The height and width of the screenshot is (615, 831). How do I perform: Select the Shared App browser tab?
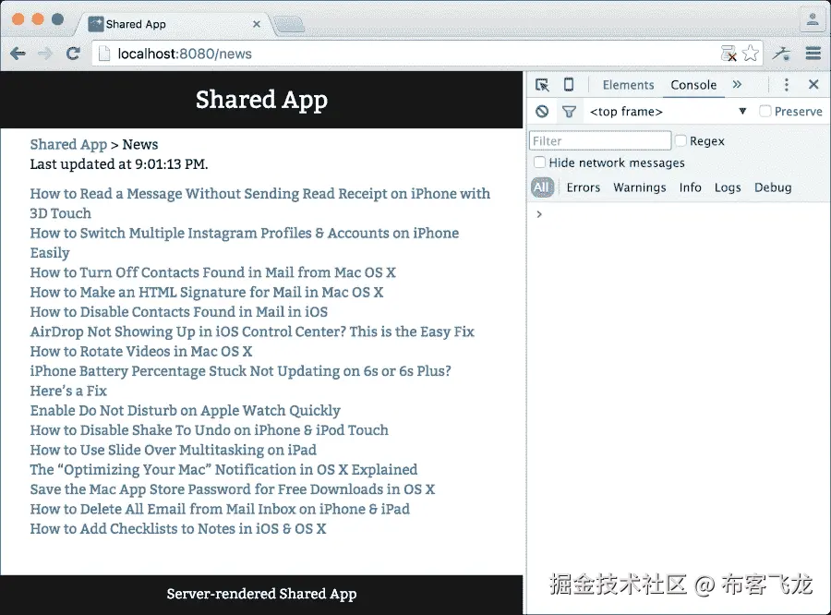(138, 23)
